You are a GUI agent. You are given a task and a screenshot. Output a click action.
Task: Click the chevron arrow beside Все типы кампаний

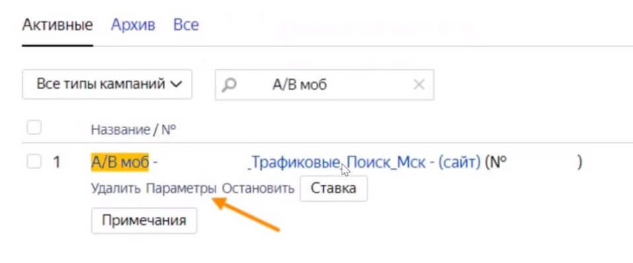click(176, 85)
